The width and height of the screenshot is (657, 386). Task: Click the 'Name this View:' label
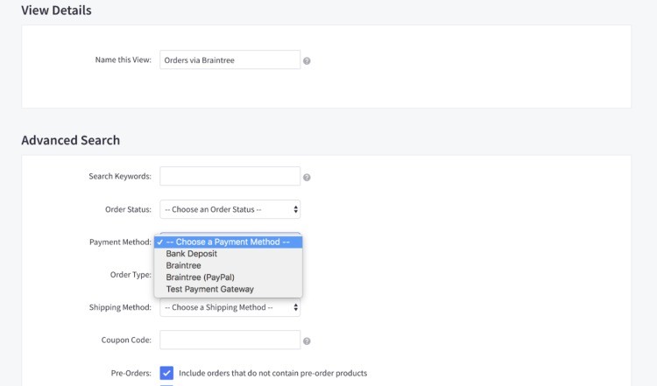123,60
